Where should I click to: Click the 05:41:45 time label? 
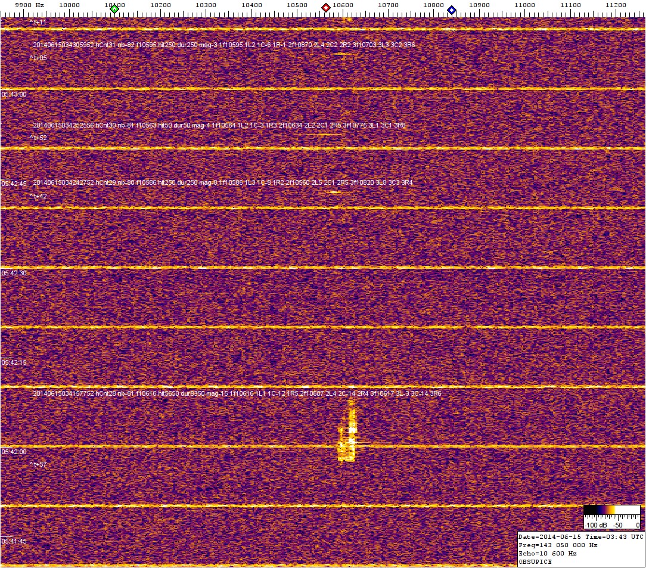[x=14, y=541]
